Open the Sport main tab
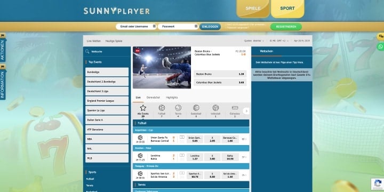Image resolution: width=384 pixels, height=192 pixels. (x=287, y=9)
